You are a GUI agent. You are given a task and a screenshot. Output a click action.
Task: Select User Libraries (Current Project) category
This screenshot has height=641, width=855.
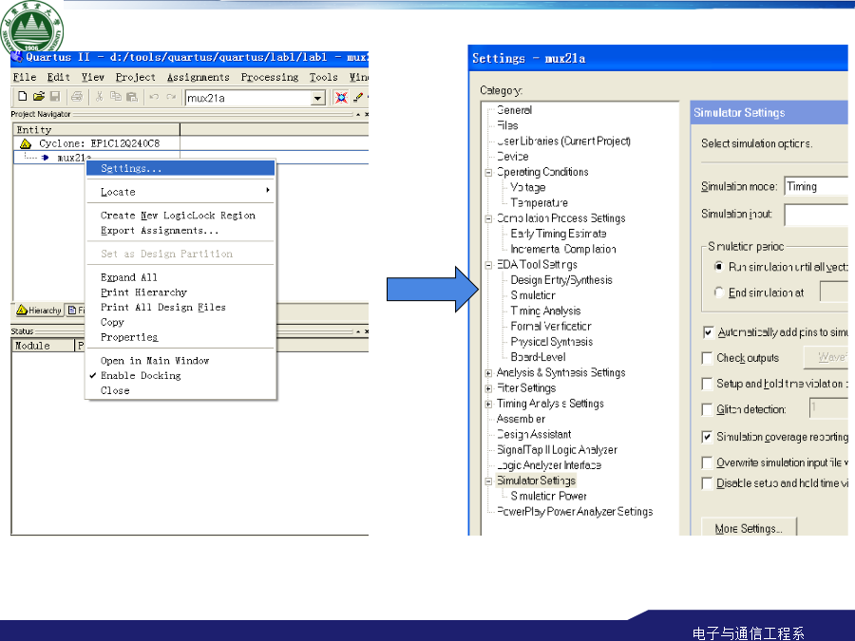point(563,141)
